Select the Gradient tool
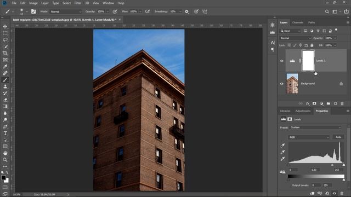This screenshot has width=351, height=197. [5, 107]
